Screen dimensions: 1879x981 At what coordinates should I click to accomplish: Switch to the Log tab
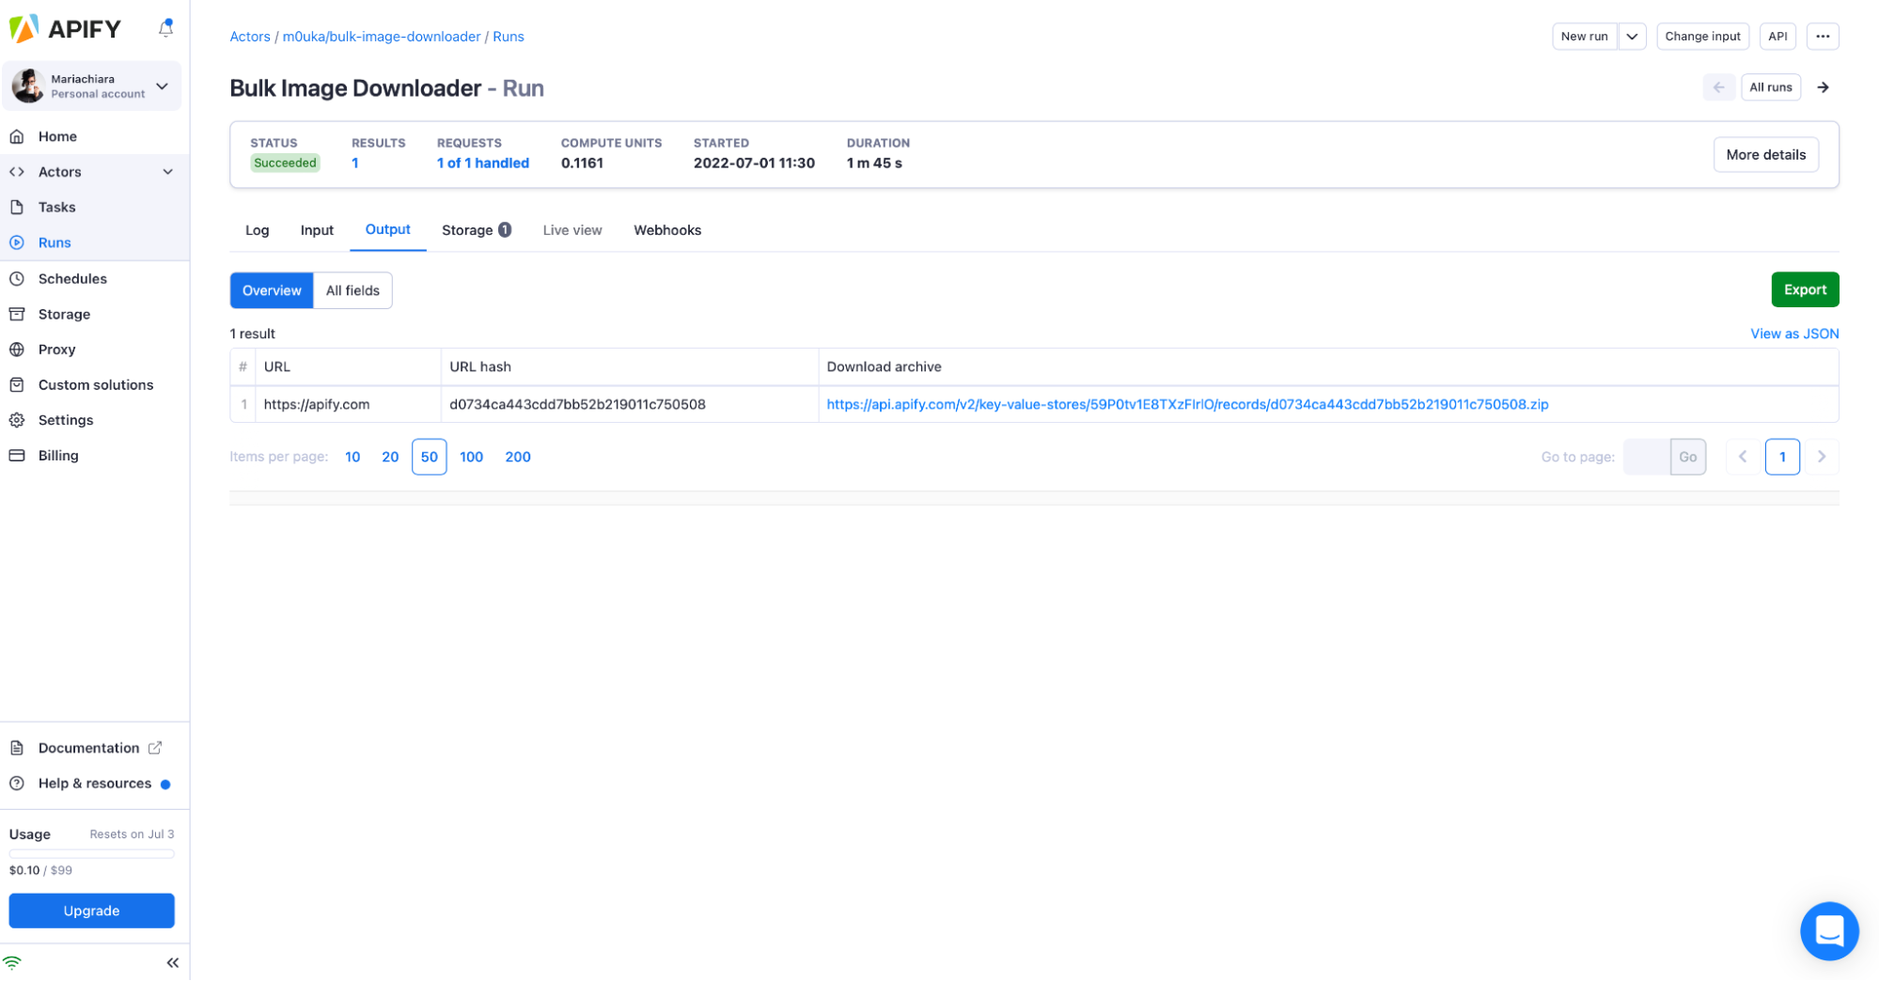(x=257, y=230)
